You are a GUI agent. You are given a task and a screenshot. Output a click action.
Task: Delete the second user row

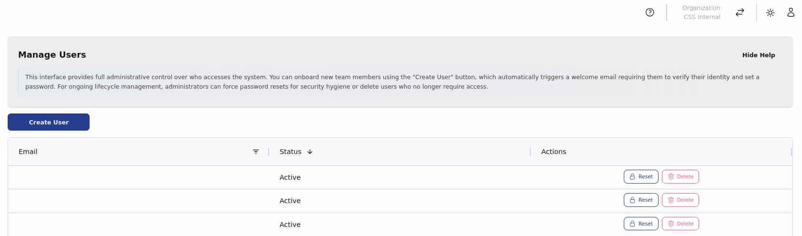[x=680, y=200]
